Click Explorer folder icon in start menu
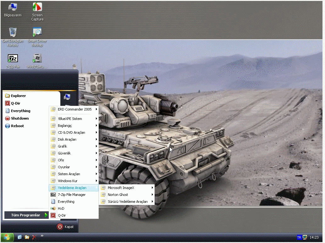The height and width of the screenshot is (243, 325). coord(8,96)
